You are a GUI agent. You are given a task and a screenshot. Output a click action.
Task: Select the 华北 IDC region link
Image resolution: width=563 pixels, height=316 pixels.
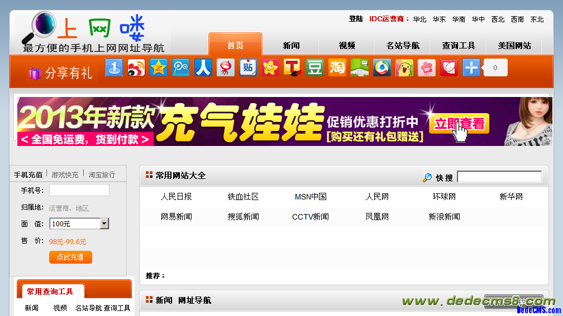coord(420,20)
